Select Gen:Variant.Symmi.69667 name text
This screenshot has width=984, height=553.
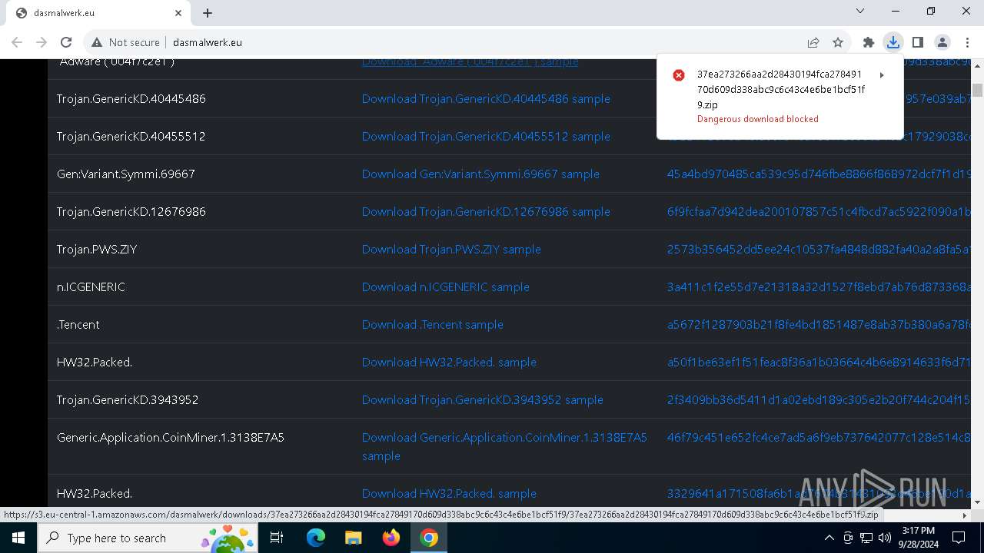[126, 174]
